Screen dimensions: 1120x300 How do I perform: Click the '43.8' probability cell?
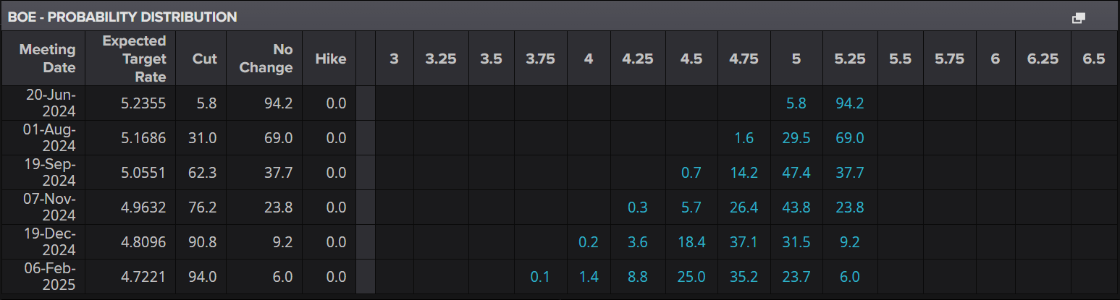click(796, 207)
